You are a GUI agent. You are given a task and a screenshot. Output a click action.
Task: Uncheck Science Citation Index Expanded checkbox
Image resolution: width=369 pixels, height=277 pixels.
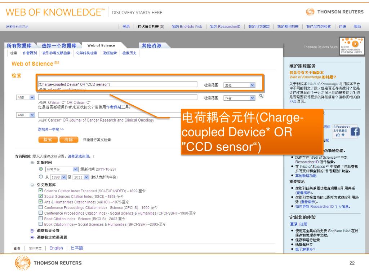coord(41,190)
